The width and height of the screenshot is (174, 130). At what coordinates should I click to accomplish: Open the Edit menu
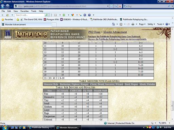pos(9,11)
